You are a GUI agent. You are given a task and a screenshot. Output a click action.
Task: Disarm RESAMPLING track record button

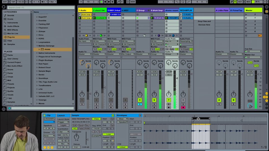point(183,107)
